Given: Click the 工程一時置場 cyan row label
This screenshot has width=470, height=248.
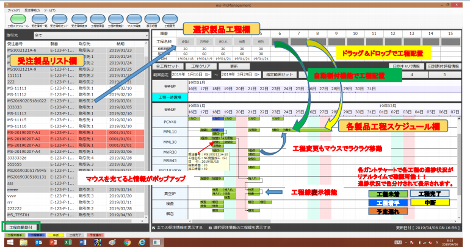Looking at the screenshot, I should pos(170,97).
